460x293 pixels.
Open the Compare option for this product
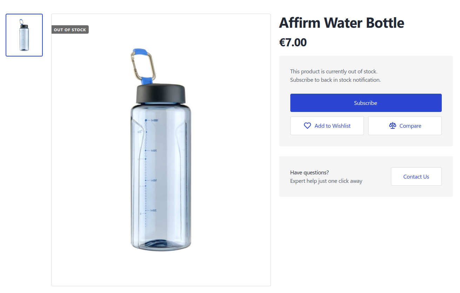tap(405, 125)
